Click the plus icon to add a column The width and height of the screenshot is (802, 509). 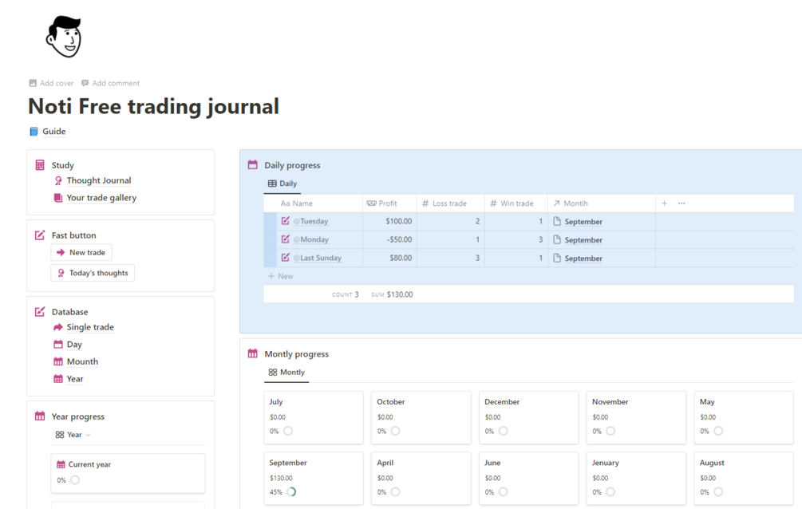click(x=665, y=203)
